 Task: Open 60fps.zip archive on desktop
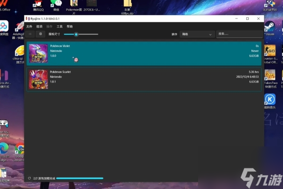[127, 7]
